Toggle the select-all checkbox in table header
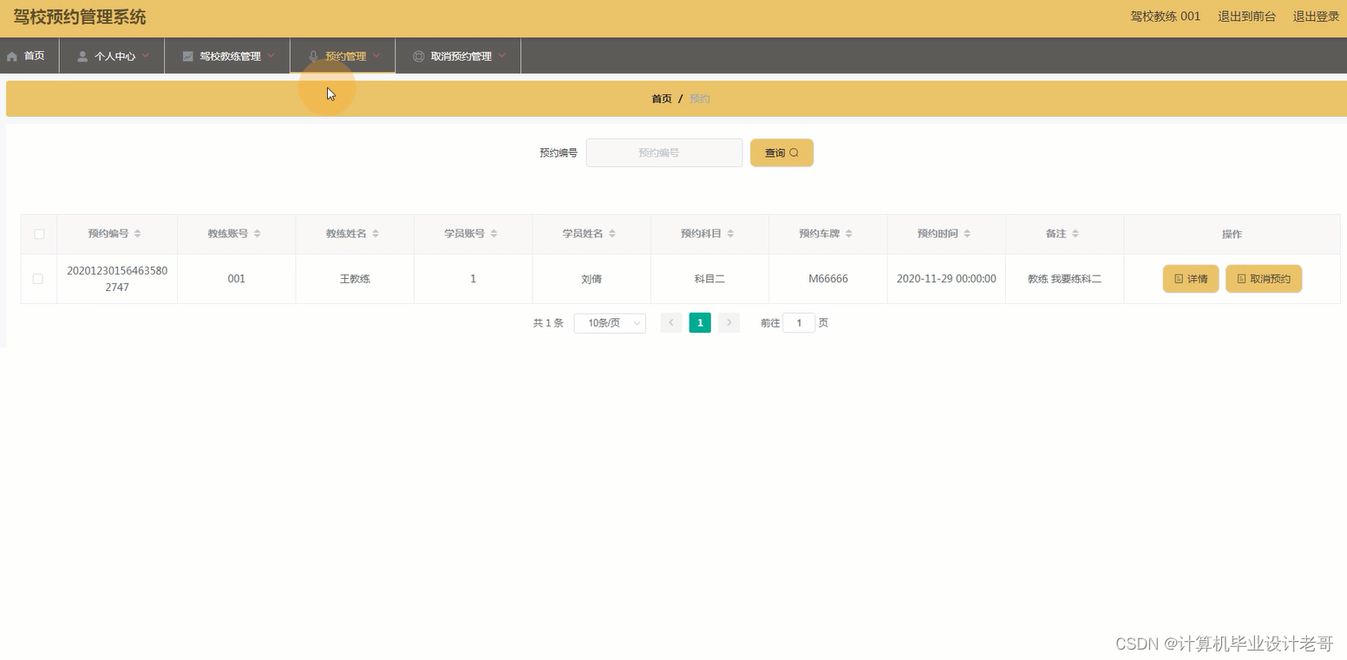 (x=39, y=234)
